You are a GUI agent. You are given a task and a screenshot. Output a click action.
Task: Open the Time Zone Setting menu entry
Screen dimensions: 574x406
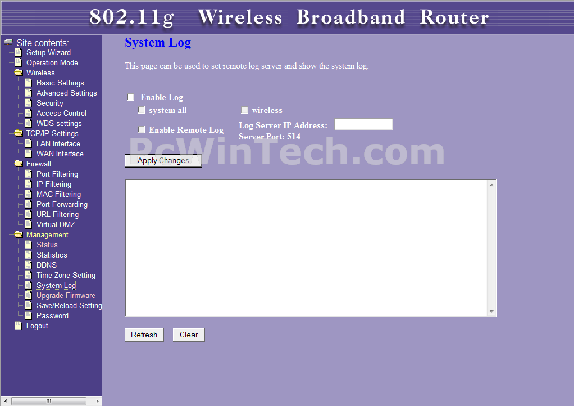[66, 275]
